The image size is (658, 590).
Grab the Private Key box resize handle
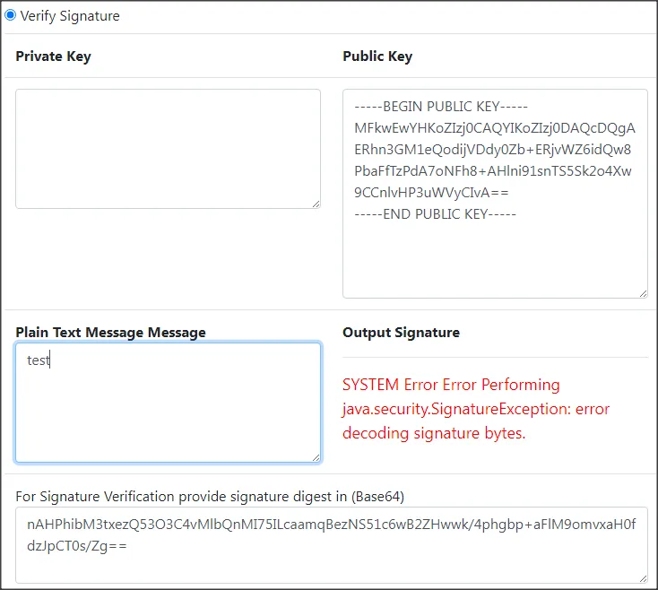[316, 204]
